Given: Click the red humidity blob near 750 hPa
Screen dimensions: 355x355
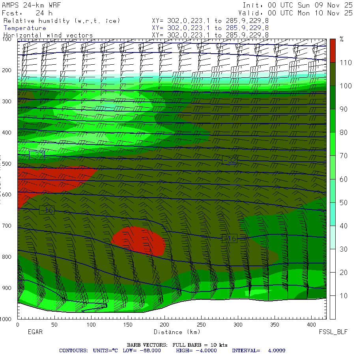Looking at the screenshot, I should tap(139, 241).
